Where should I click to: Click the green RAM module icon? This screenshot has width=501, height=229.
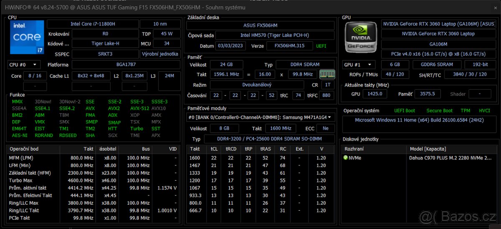click(x=327, y=74)
